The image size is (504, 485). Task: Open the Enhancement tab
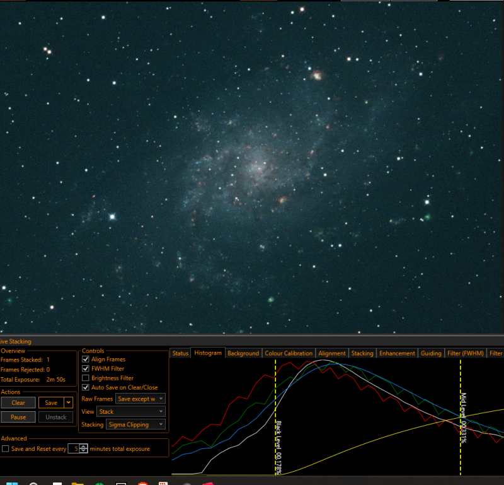click(397, 354)
